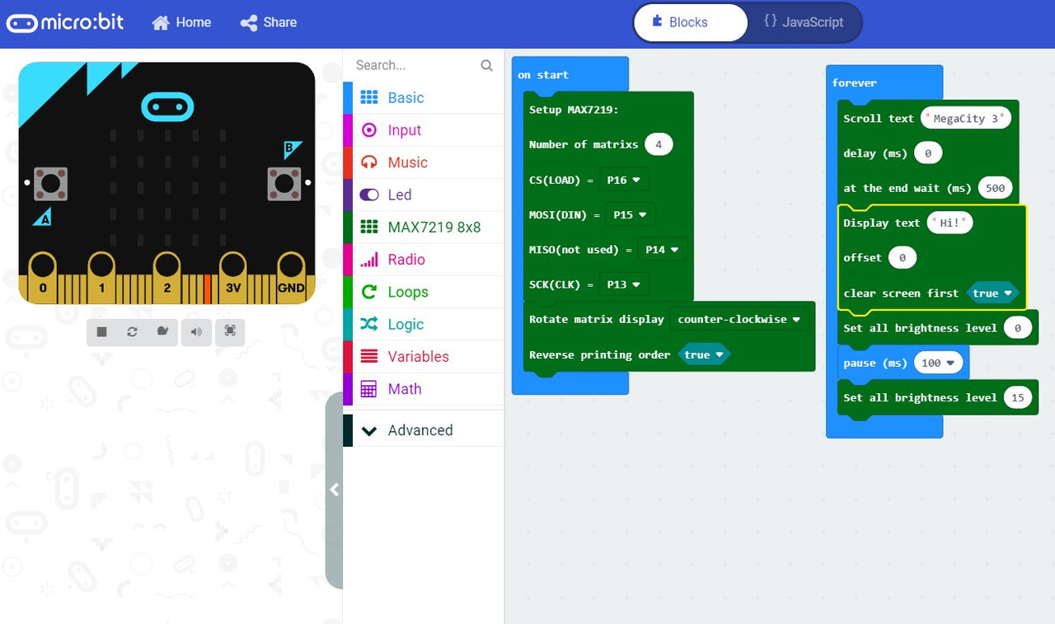
Task: Edit end wait value 500
Action: 996,188
